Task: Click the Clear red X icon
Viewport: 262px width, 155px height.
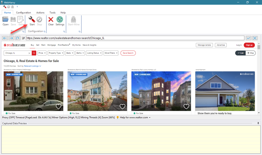Action: (51, 20)
